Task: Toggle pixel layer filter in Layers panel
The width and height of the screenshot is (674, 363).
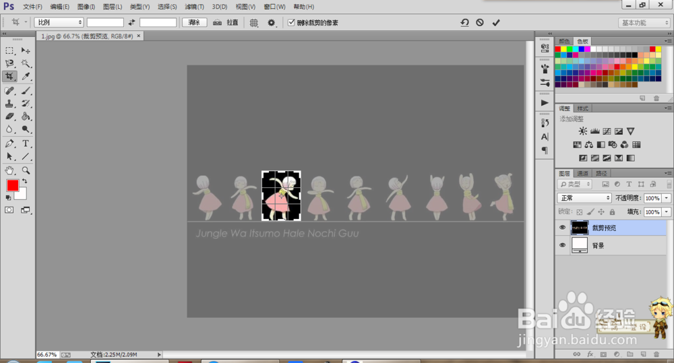Action: click(x=605, y=185)
